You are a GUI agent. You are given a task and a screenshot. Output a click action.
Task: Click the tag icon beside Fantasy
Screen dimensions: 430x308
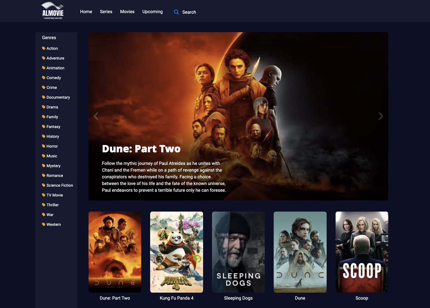click(x=44, y=127)
